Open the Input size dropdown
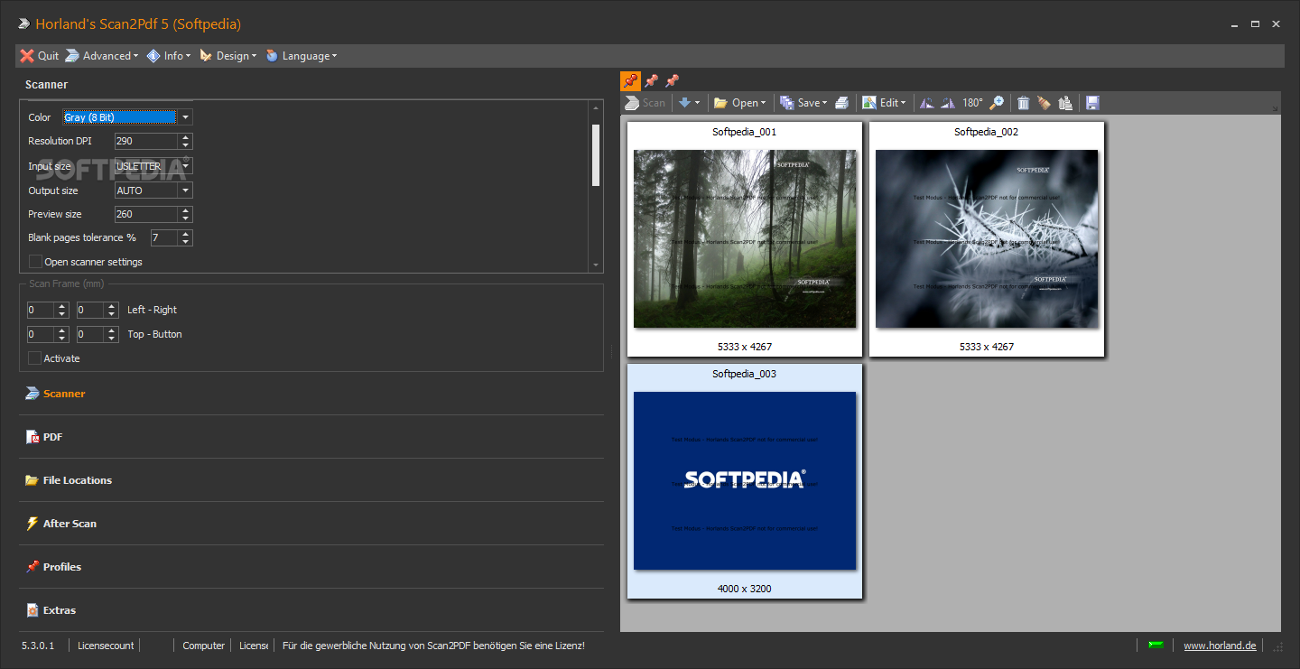This screenshot has height=669, width=1300. pos(185,166)
